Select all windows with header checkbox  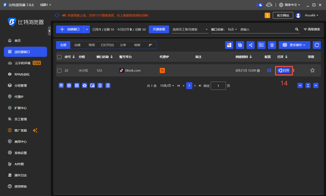pos(59,57)
